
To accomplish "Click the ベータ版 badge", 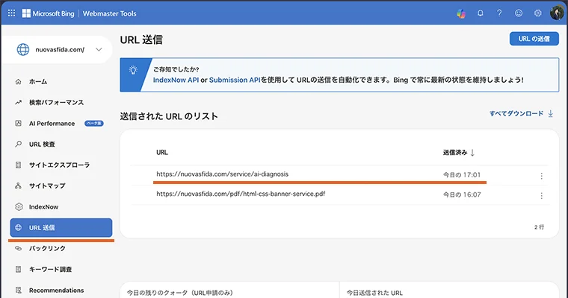I will coord(94,124).
